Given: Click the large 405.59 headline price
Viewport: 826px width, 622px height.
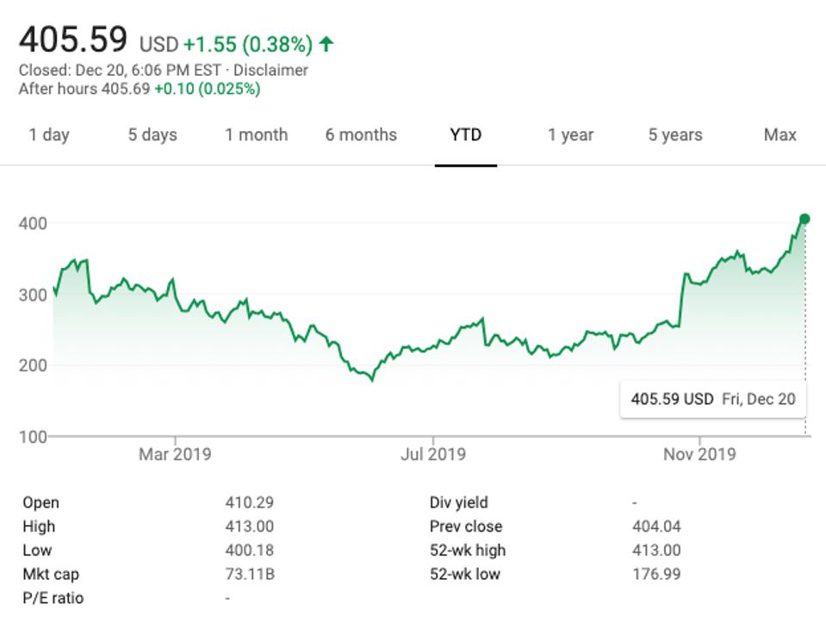Looking at the screenshot, I should pyautogui.click(x=73, y=40).
